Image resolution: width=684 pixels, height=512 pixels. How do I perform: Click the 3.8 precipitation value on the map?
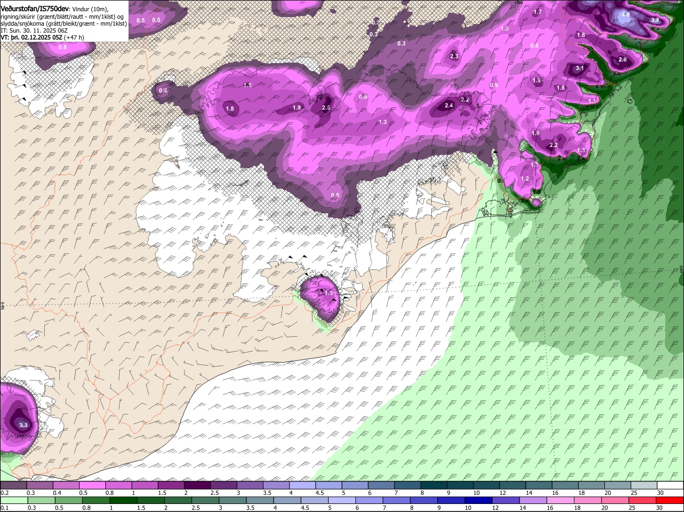pos(655,20)
